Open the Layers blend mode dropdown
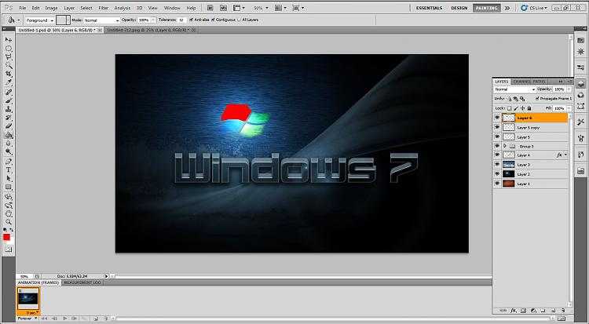This screenshot has height=324, width=589. 514,89
